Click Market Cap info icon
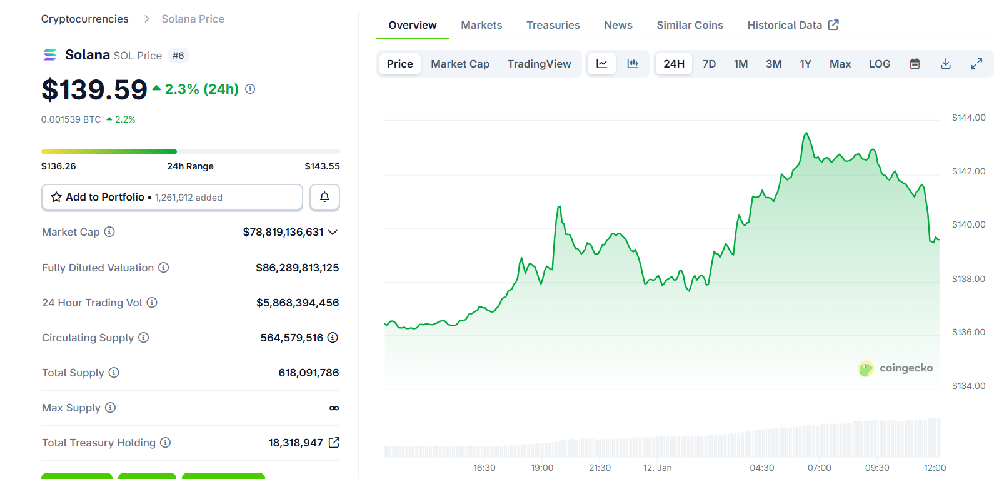Image resolution: width=1004 pixels, height=479 pixels. point(109,232)
